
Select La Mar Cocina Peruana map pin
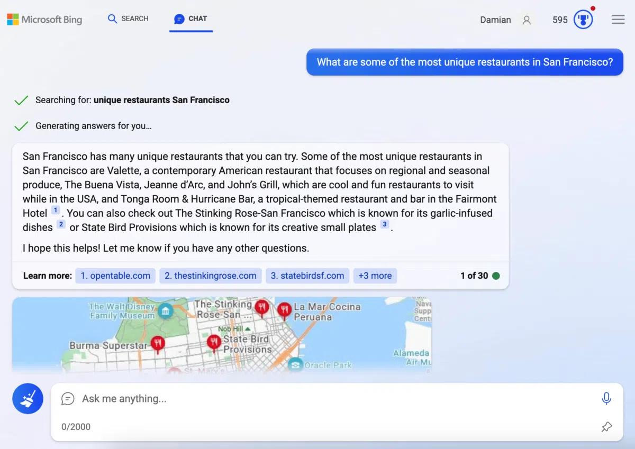tap(285, 310)
